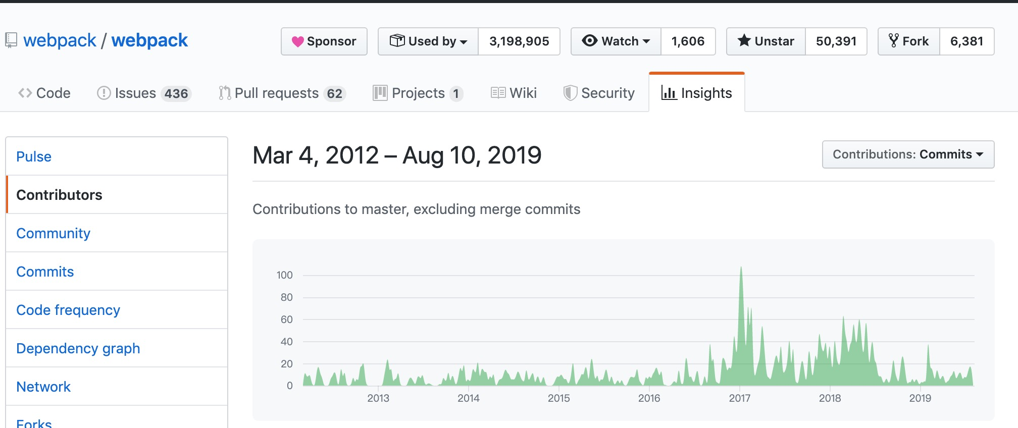Screen dimensions: 1018x428
Task: Open Network in the sidebar
Action: point(117,387)
